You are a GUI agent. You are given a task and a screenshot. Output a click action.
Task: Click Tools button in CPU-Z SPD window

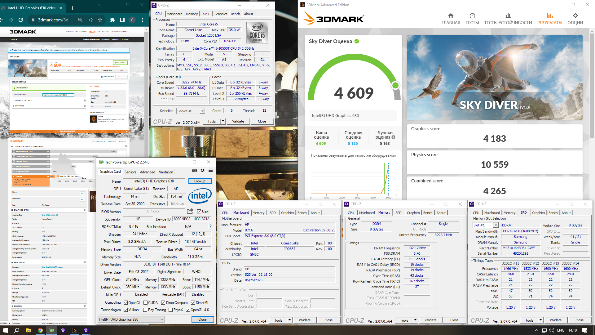coord(529,320)
